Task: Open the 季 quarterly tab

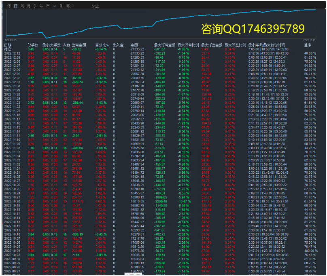Action: point(35,6)
